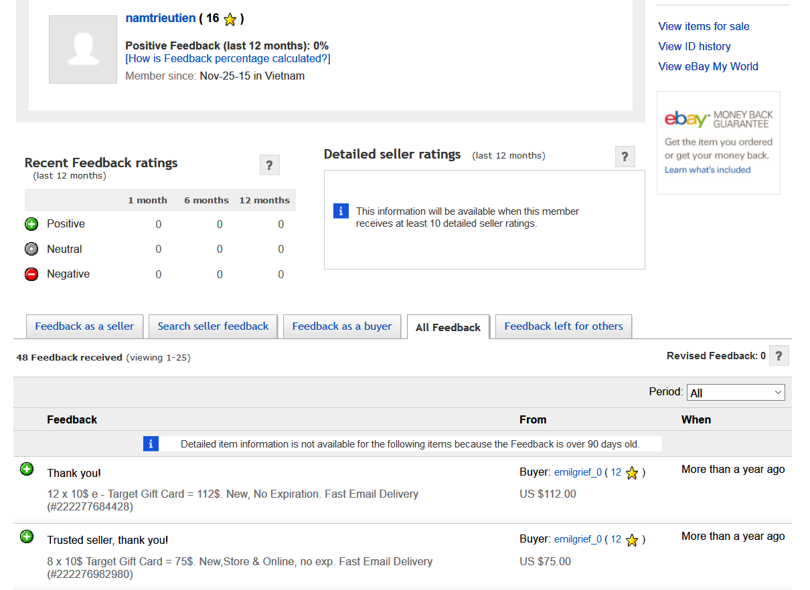Click the profile avatar placeholder image

coord(83,50)
